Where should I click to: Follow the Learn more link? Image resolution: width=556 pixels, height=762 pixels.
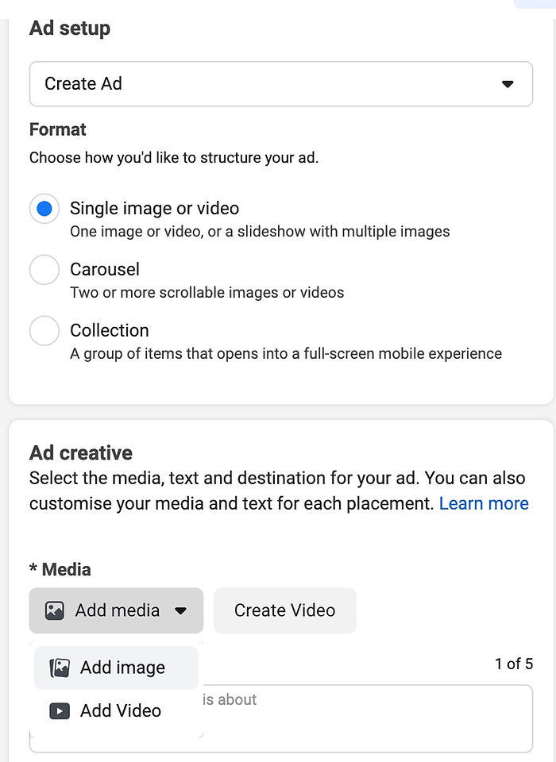tap(483, 503)
